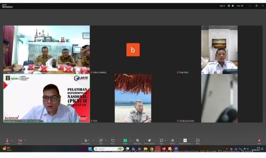Viewport: 266px width, 158px height.
Task: Toggle the Video camera on
Action: 20,141
